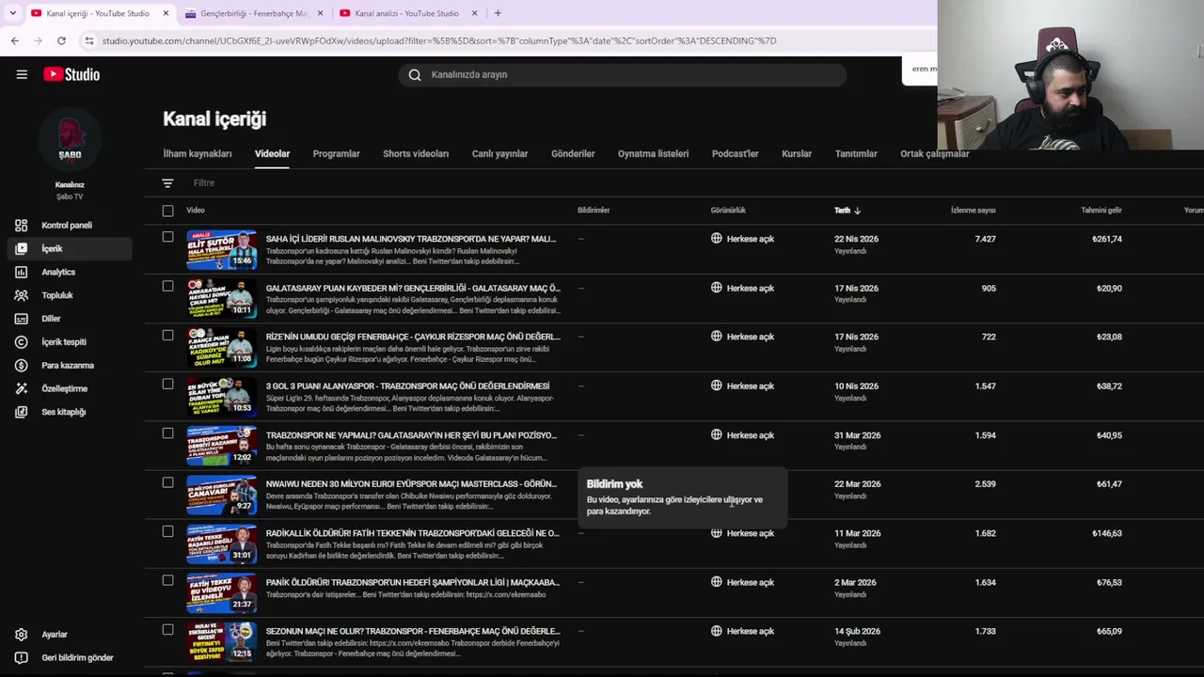Switch to the Canlı yayınlar tab
The image size is (1204, 677).
point(499,154)
